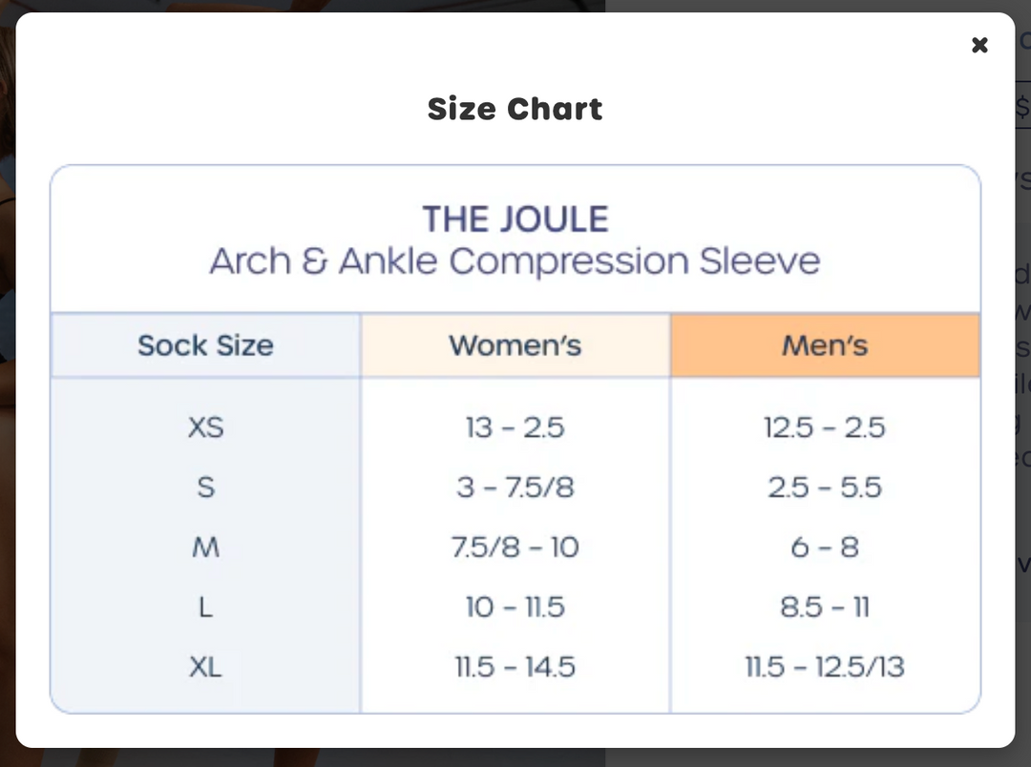Click the XS sock size label
This screenshot has height=767, width=1031.
204,427
